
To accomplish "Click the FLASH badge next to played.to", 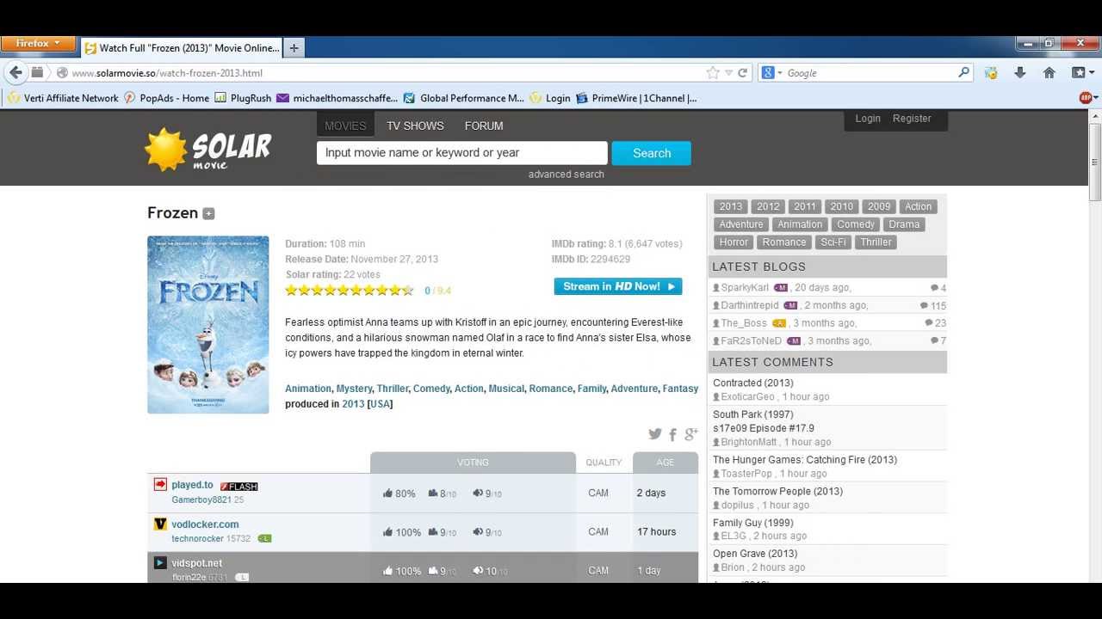I will tap(239, 487).
